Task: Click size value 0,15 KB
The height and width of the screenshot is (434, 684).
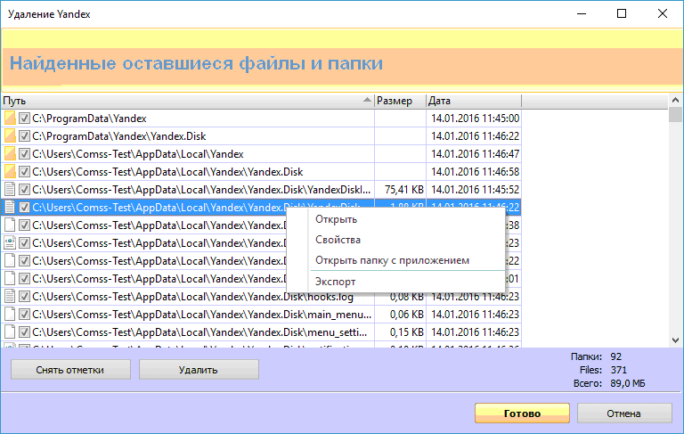Action: point(406,332)
